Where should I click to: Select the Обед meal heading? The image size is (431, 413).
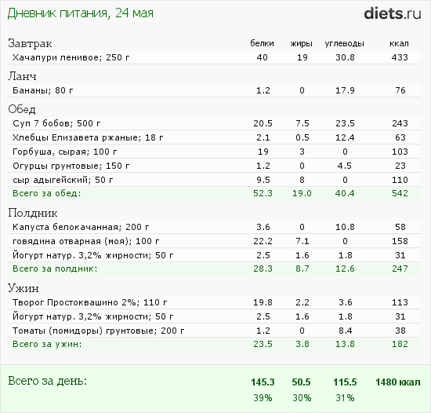22,109
